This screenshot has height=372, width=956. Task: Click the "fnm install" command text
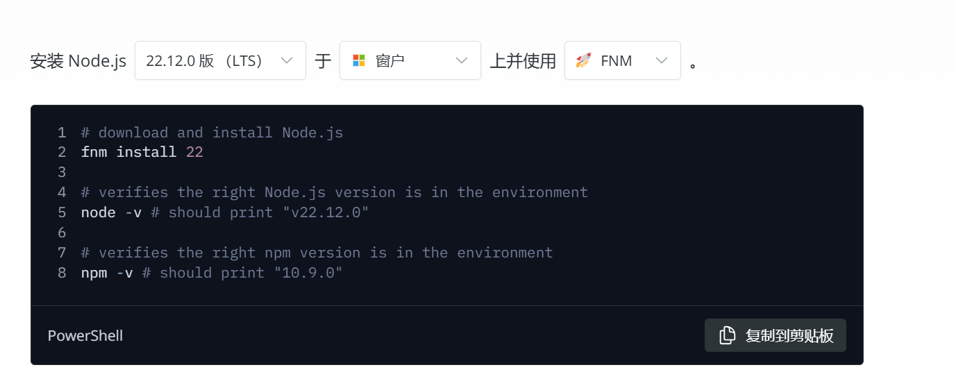[129, 152]
